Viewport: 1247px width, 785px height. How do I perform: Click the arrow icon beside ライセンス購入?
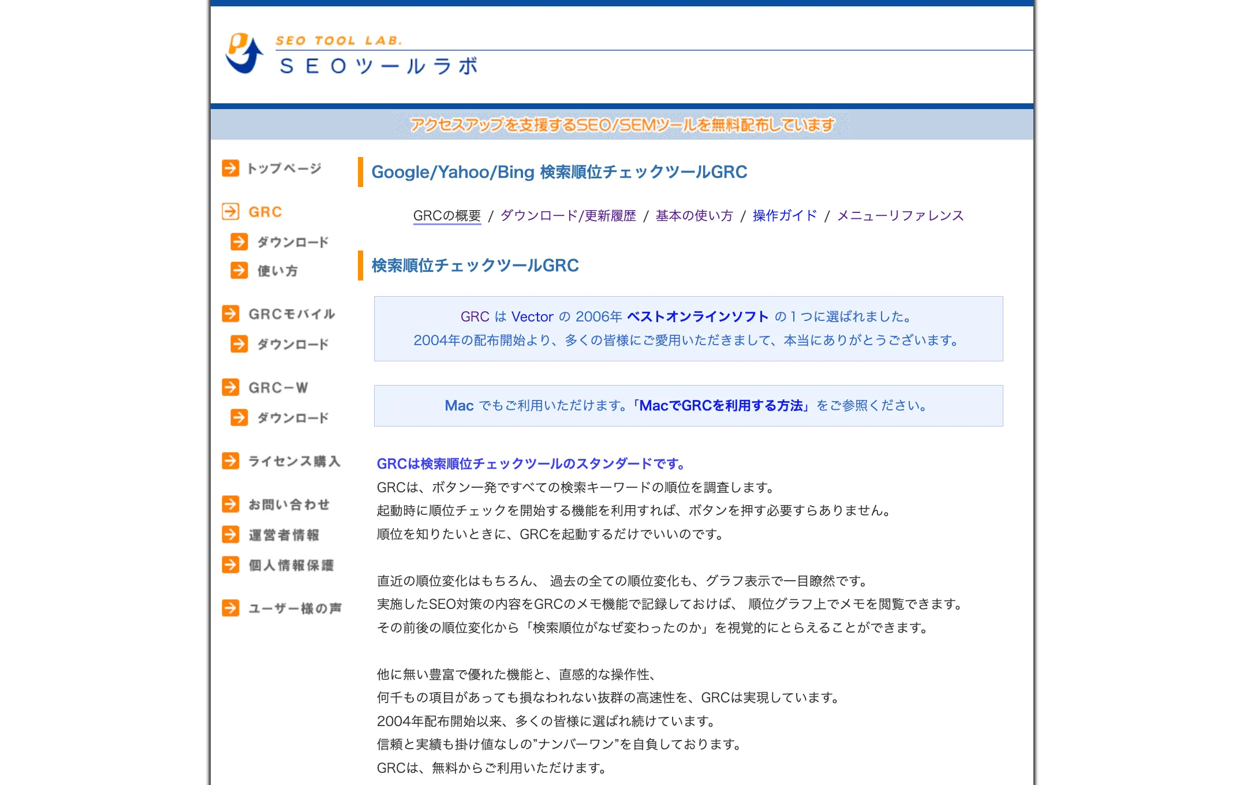(x=230, y=461)
